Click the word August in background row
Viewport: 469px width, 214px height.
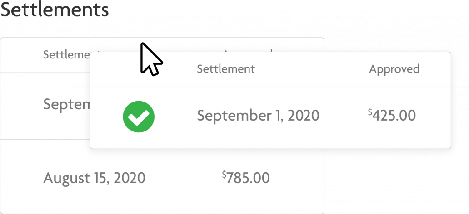coord(66,179)
